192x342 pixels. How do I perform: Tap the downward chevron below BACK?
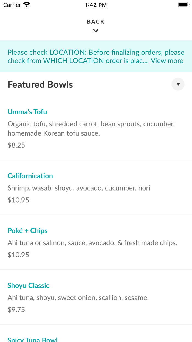coord(96,31)
